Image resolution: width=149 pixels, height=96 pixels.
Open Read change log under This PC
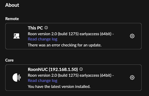pos(42,39)
